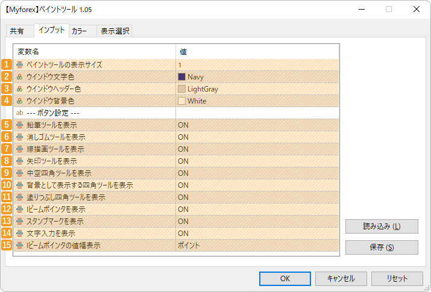The image size is (431, 292).
Task: Click icon beside 矢印ツールを表示
Action: [x=19, y=161]
